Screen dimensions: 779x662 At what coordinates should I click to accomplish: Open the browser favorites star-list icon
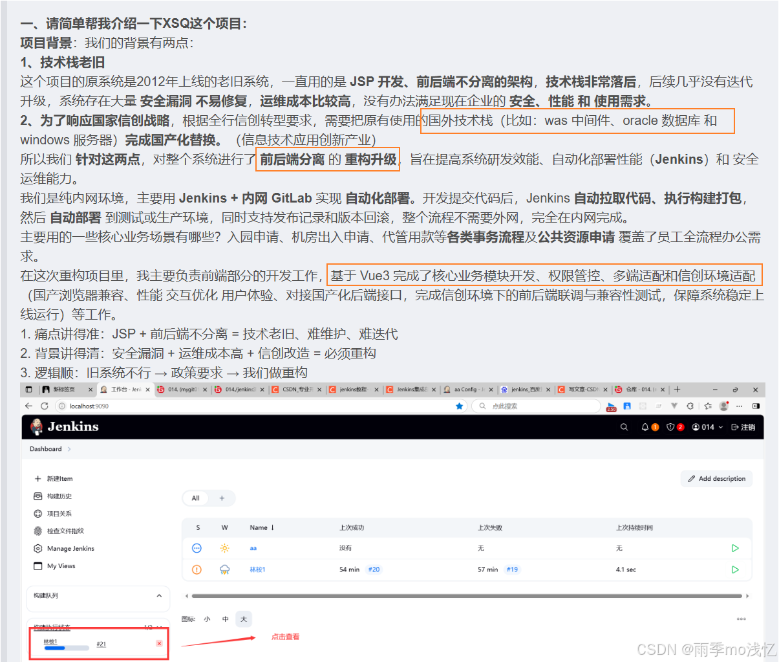707,406
